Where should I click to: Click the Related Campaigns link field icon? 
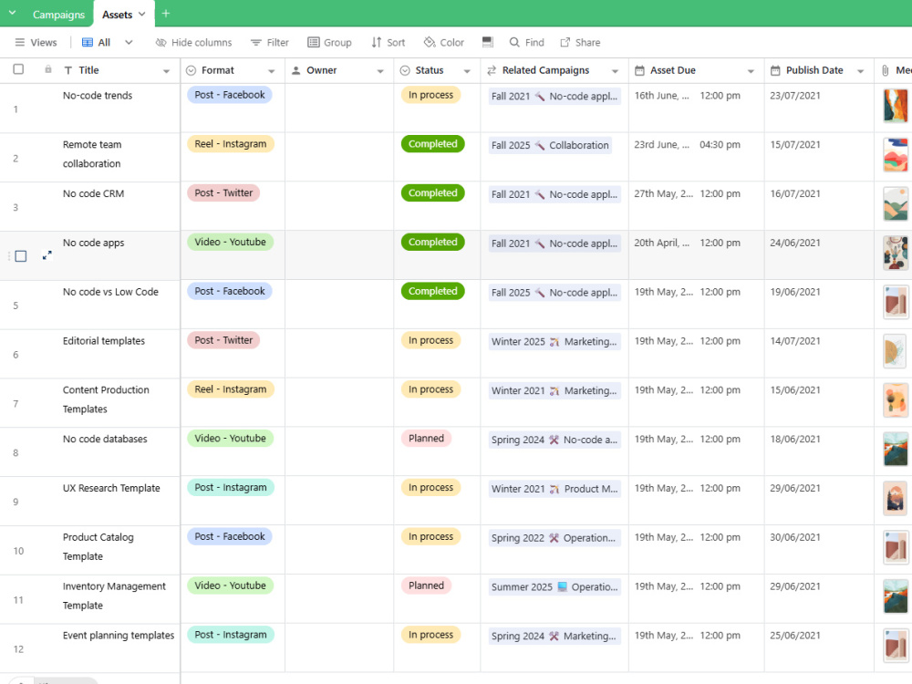[492, 70]
